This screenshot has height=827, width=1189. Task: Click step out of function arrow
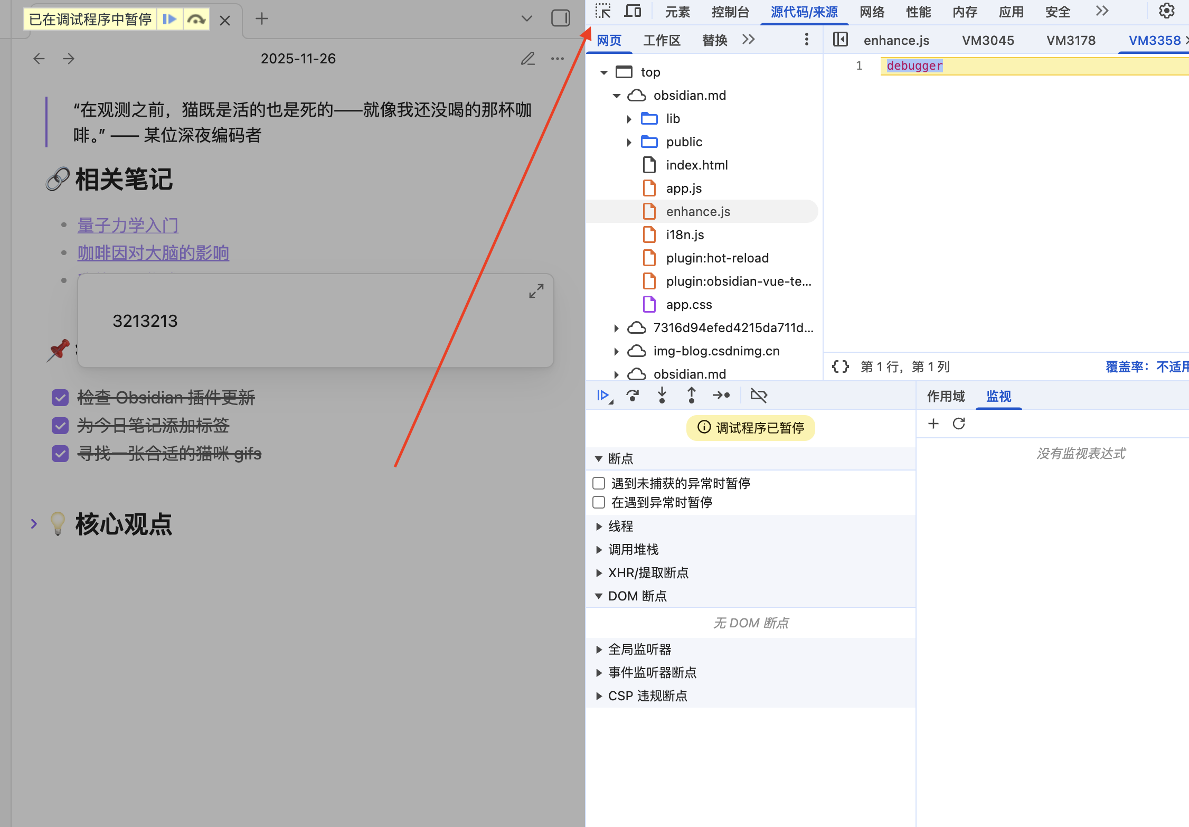[x=691, y=395]
